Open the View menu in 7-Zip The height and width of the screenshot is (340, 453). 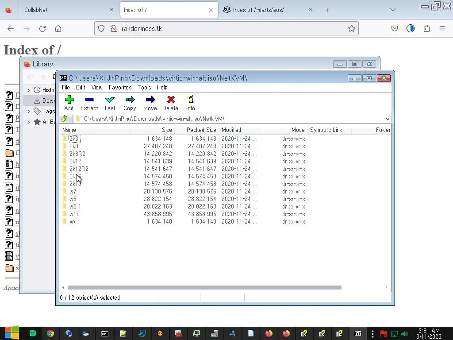pyautogui.click(x=97, y=87)
